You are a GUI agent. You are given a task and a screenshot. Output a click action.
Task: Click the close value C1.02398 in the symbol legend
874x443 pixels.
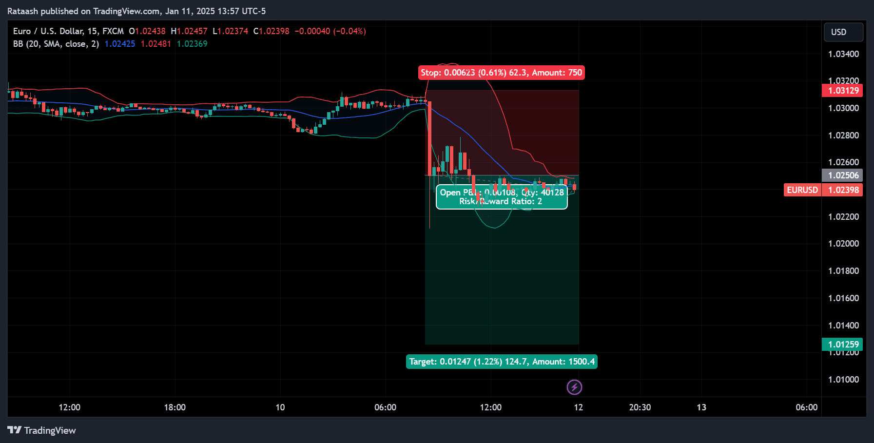pos(271,31)
